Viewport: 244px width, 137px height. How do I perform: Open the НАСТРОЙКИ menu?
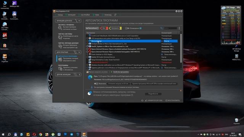[x=84, y=15]
